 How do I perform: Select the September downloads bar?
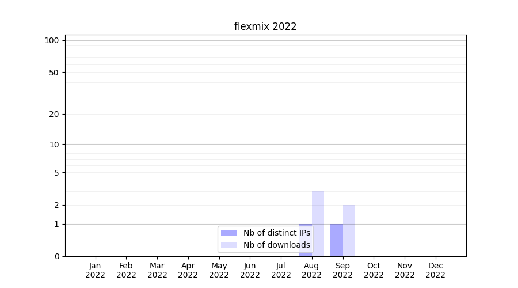349,230
